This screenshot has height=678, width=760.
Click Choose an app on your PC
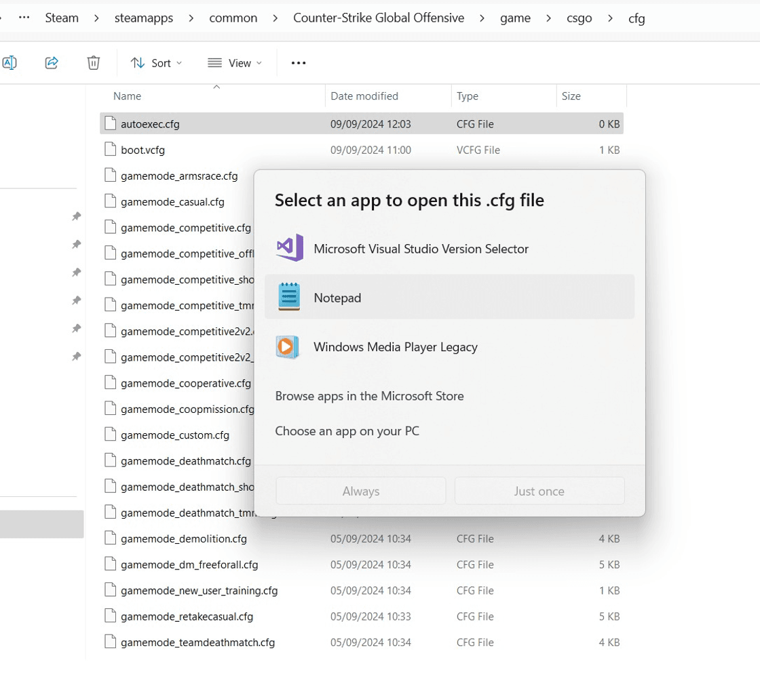click(x=347, y=431)
